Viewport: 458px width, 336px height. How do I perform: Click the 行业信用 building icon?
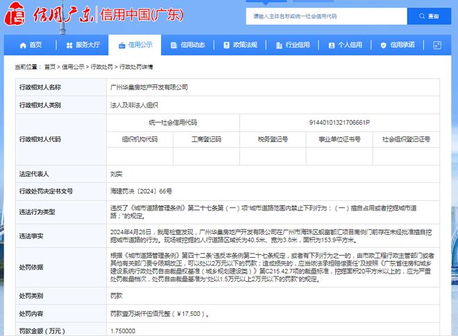[279, 45]
